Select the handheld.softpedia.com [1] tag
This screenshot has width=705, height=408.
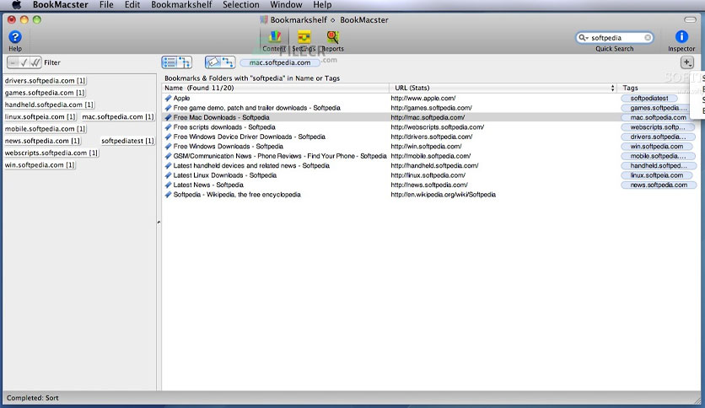[49, 105]
